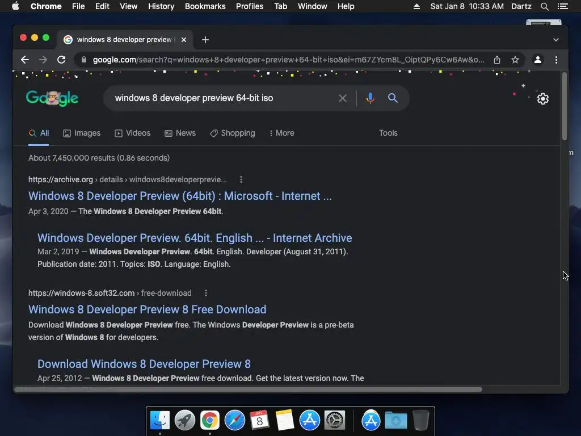581x436 pixels.
Task: Select the All results tab
Action: click(39, 133)
